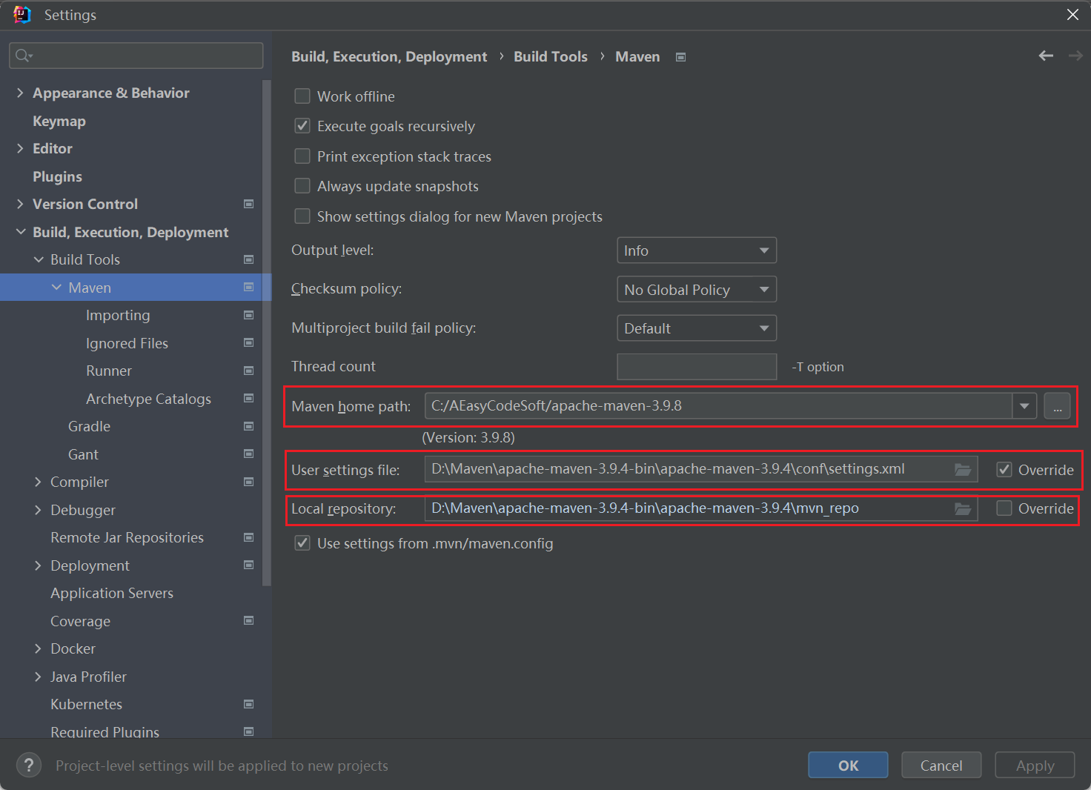The width and height of the screenshot is (1091, 790).
Task: Click the IntelliJ IDEA logo in title bar
Action: tap(22, 15)
